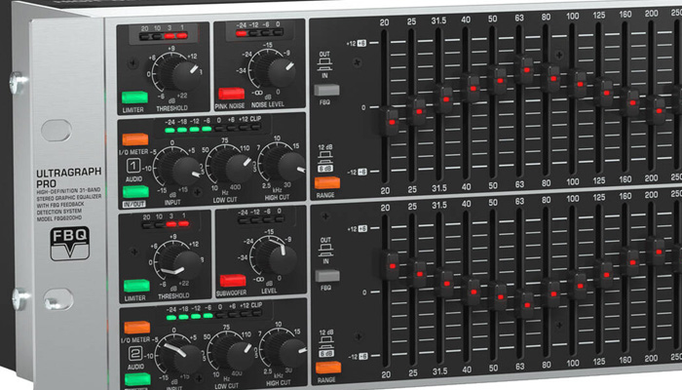This screenshot has height=390, width=682.
Task: Click channel 1 limiter THRESHOLD knob
Action: (x=179, y=73)
